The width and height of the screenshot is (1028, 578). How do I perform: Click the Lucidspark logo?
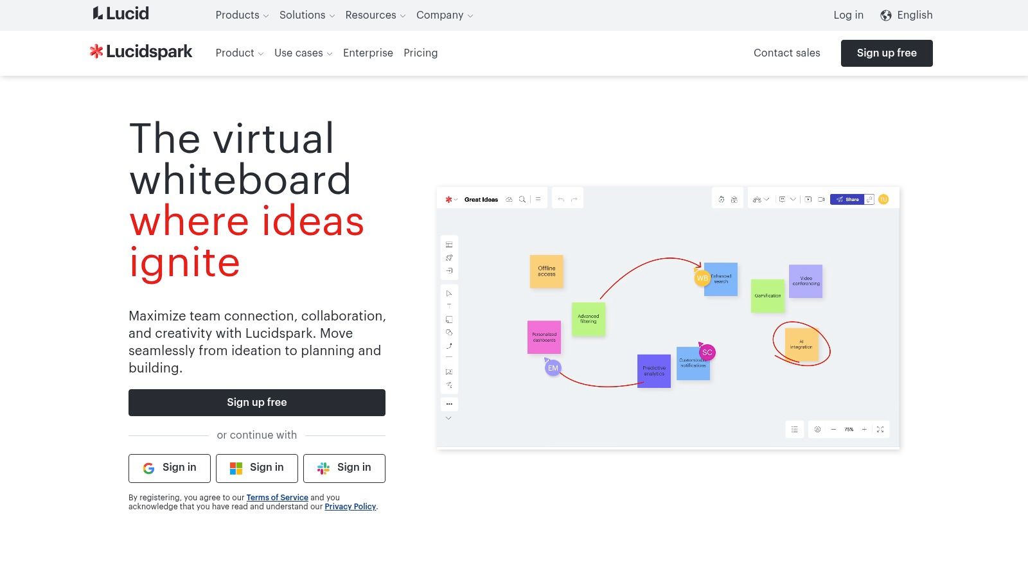click(141, 52)
